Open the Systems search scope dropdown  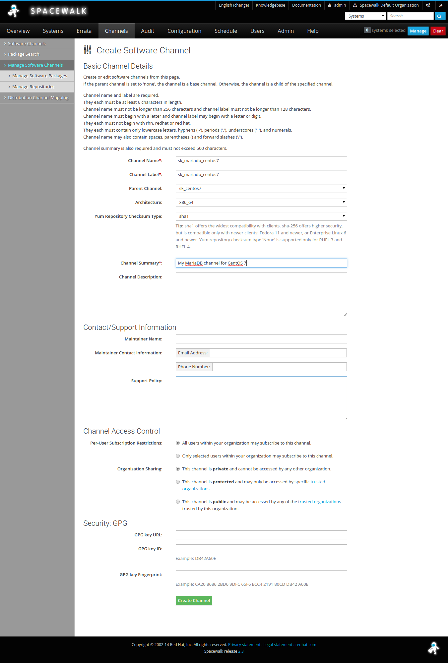[x=365, y=16]
